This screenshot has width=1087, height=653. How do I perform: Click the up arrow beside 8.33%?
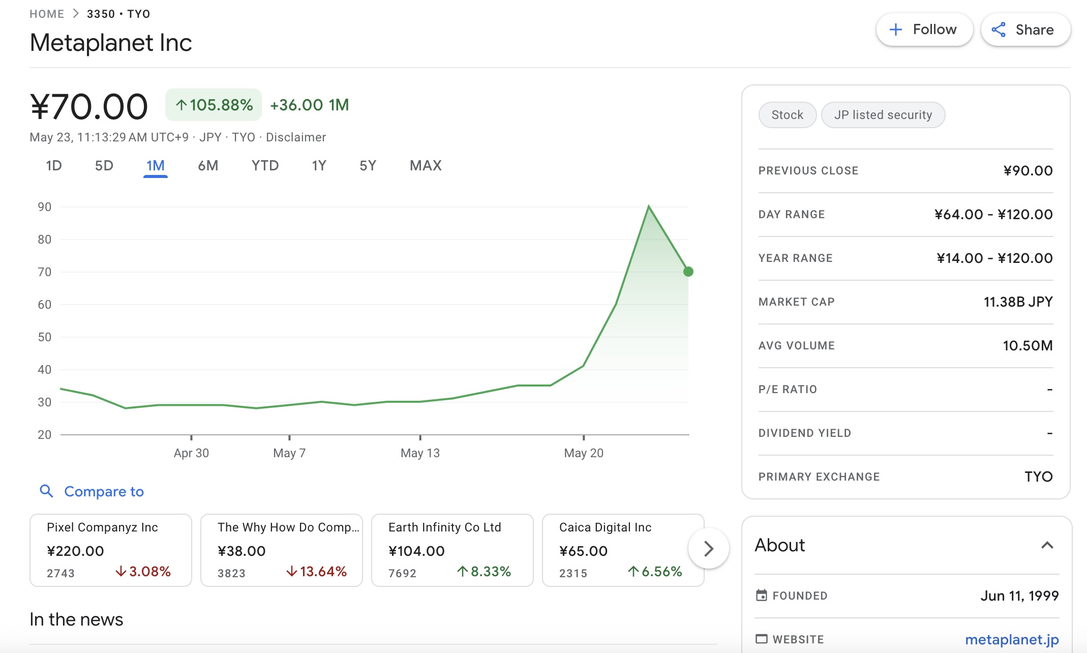[462, 572]
